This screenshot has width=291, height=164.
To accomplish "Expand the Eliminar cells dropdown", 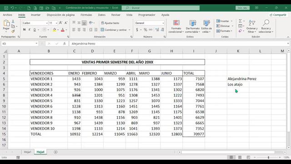I will (x=232, y=26).
